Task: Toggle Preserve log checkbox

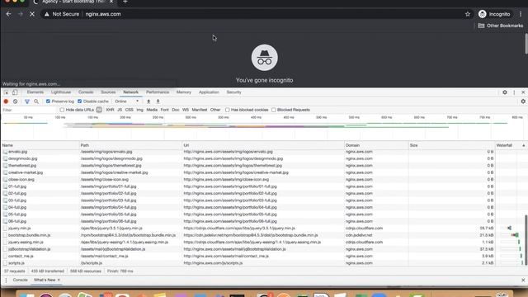Action: click(48, 101)
